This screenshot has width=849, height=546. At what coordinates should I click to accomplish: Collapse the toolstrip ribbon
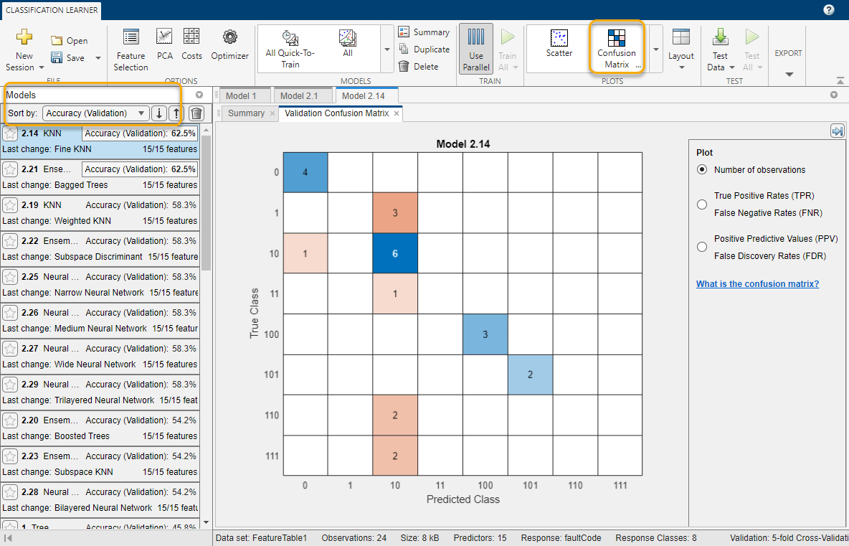pyautogui.click(x=840, y=80)
